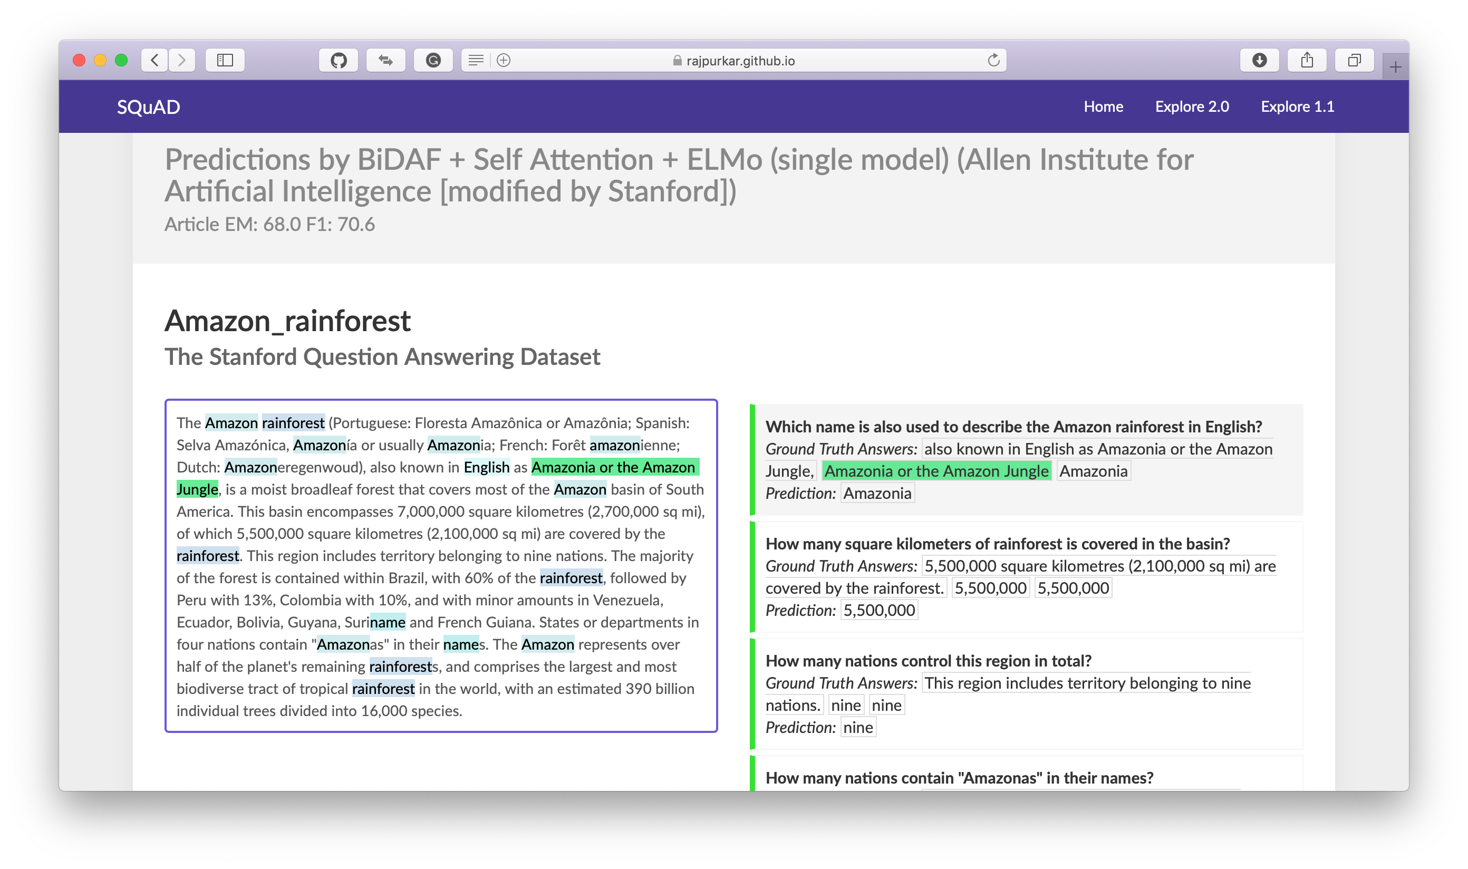
Task: Reload the page with refresh icon
Action: (993, 60)
